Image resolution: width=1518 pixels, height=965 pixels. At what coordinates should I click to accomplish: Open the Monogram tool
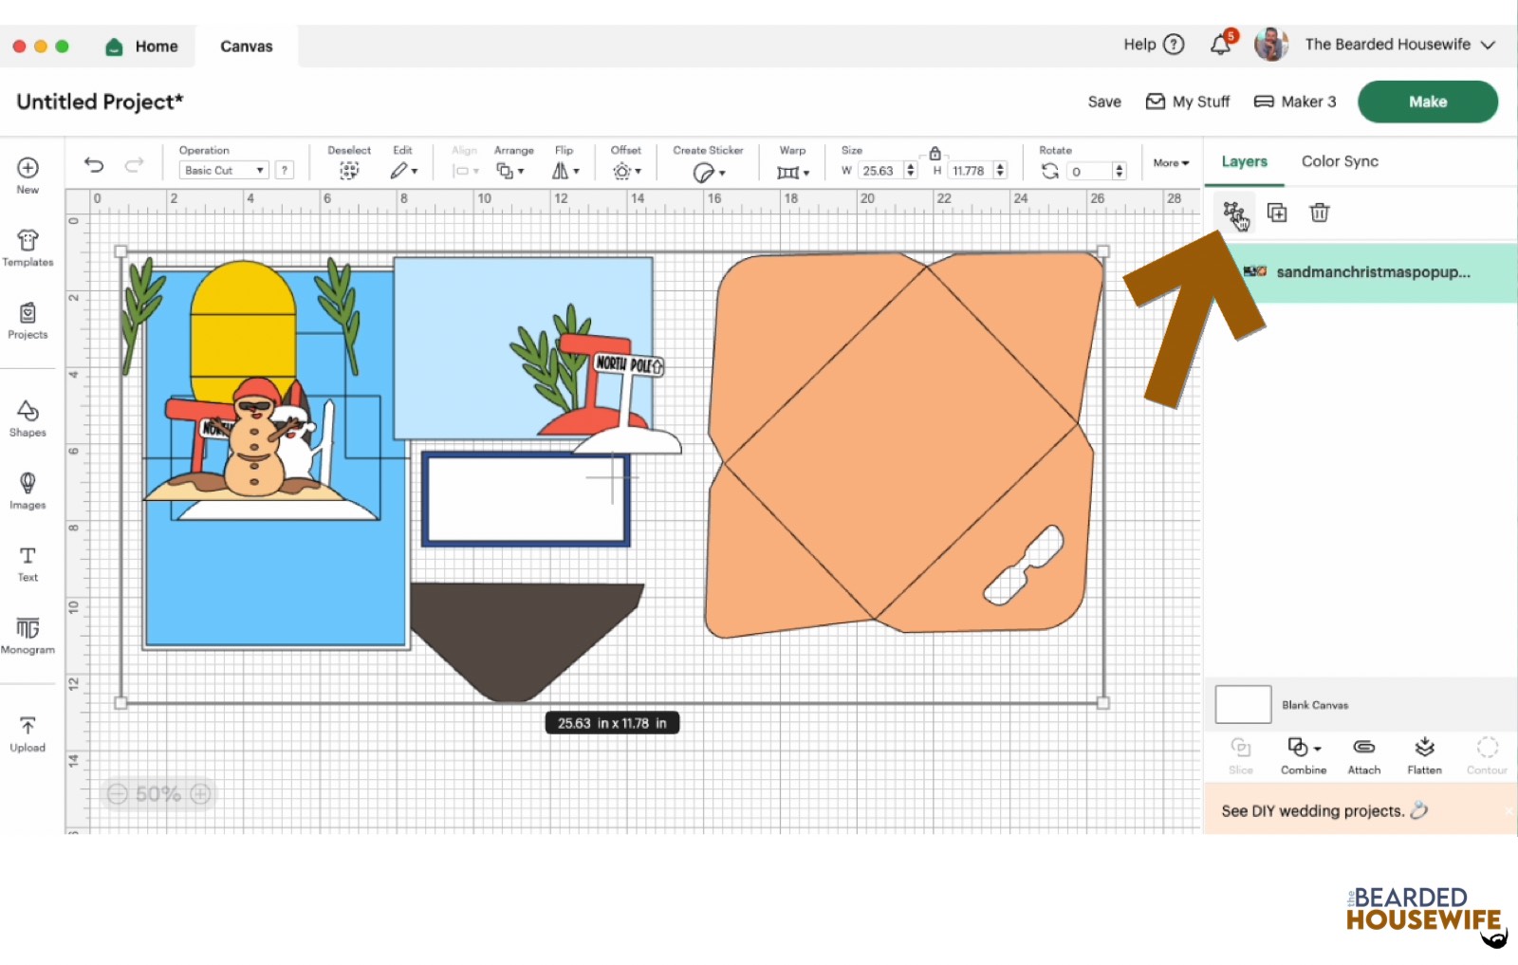28,636
